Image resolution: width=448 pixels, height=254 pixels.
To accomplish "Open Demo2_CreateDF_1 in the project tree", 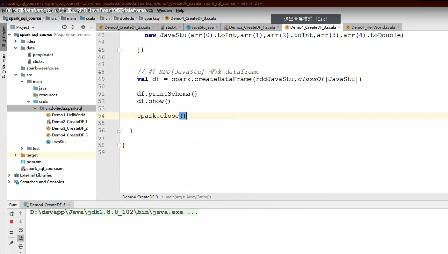I will 69,122.
